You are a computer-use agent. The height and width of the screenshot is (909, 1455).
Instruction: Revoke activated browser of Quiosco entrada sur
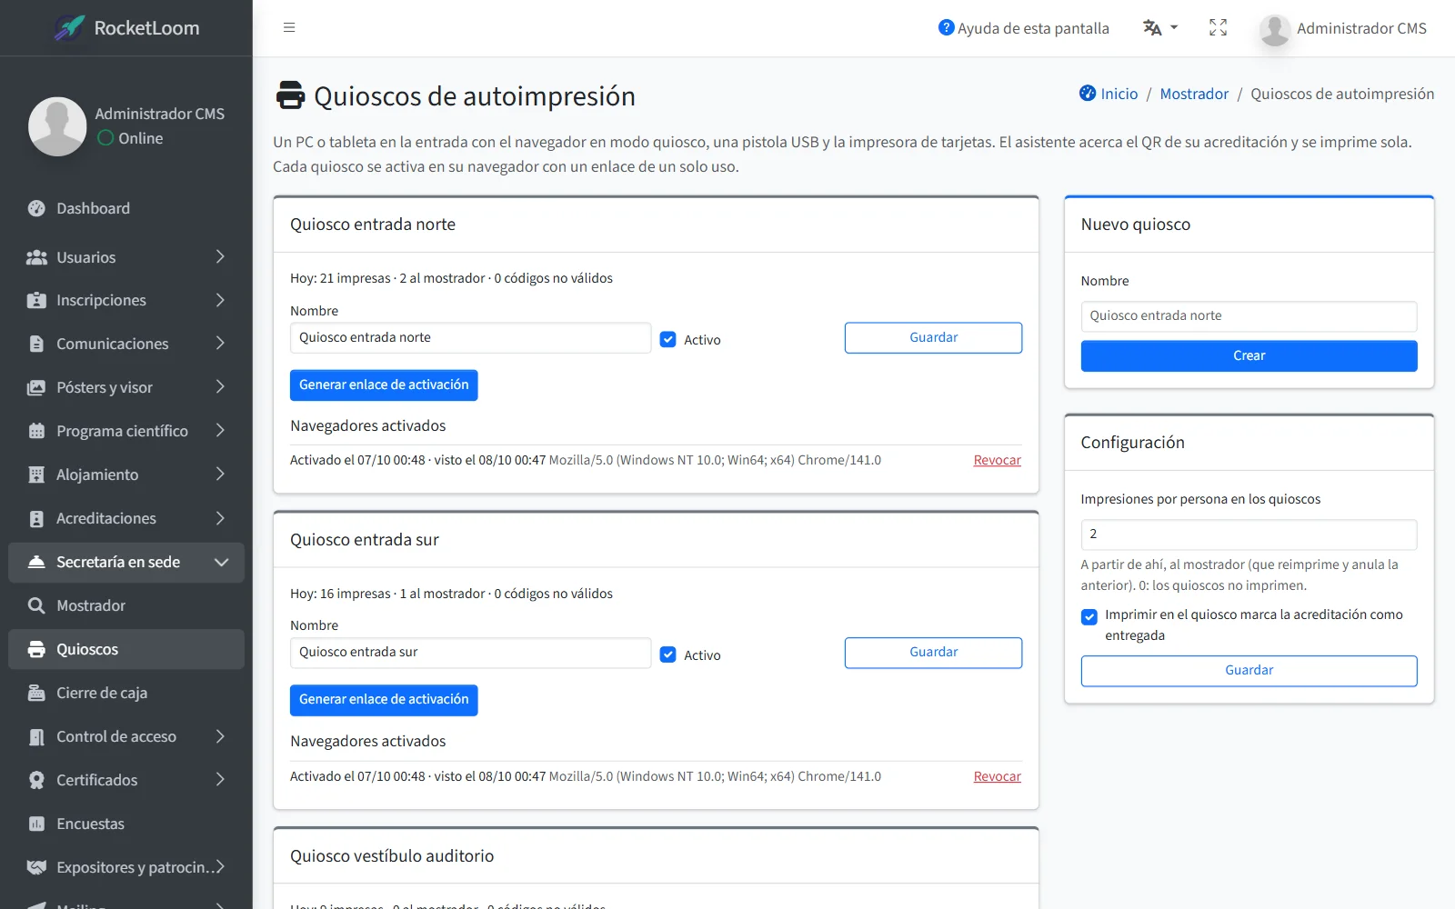point(997,776)
